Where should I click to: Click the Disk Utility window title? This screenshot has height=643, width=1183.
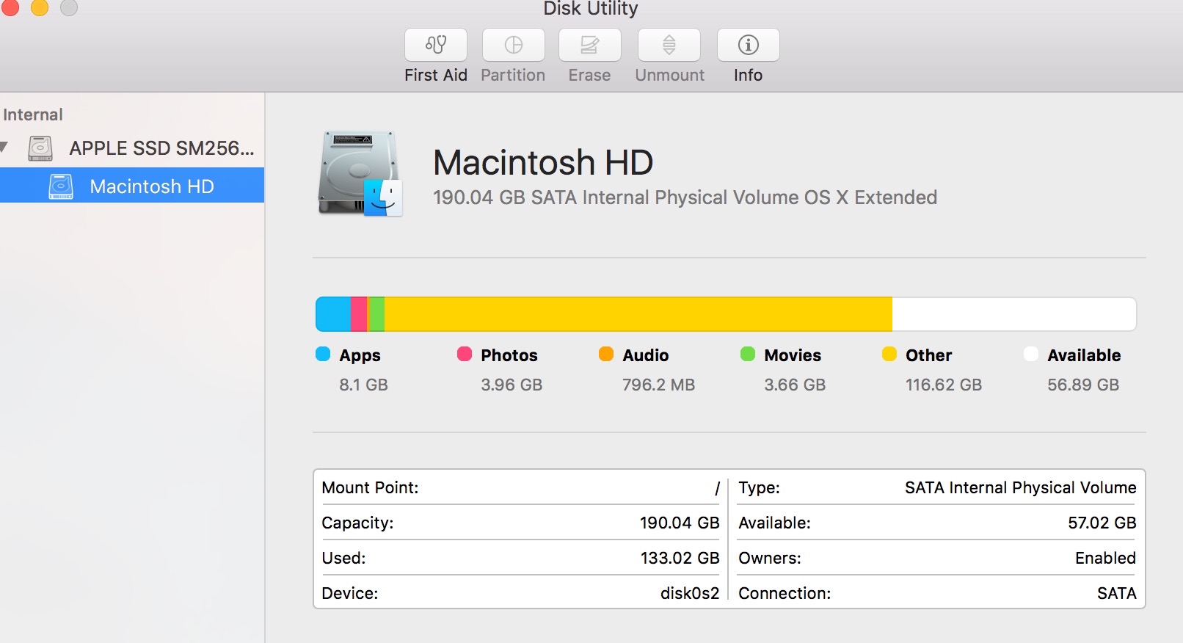[591, 8]
